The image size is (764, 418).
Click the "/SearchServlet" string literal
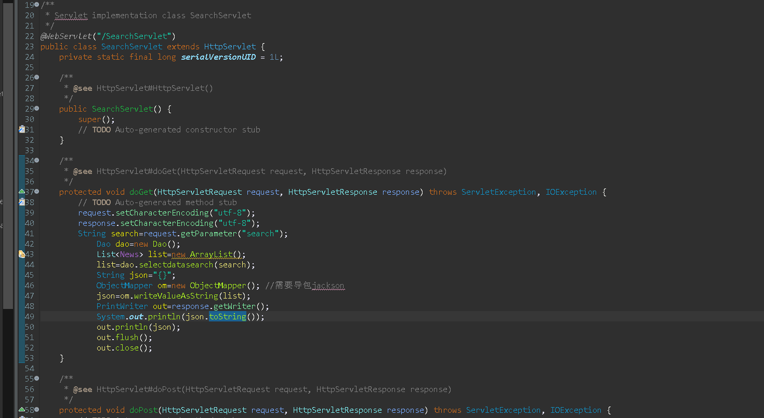[x=134, y=36]
